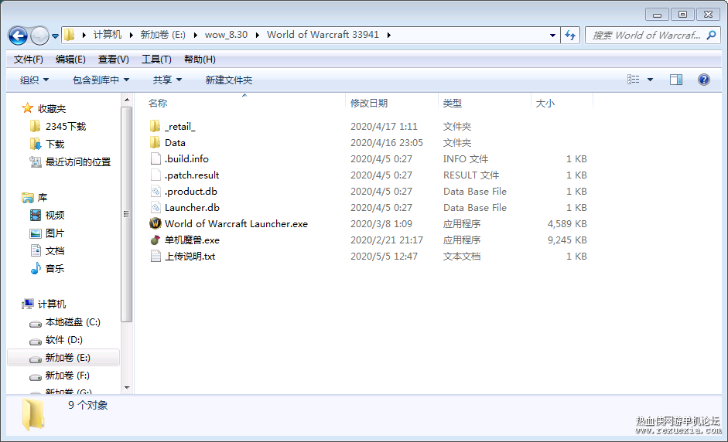The height and width of the screenshot is (442, 728).
Task: Open the 查看(V) menu
Action: tap(113, 59)
